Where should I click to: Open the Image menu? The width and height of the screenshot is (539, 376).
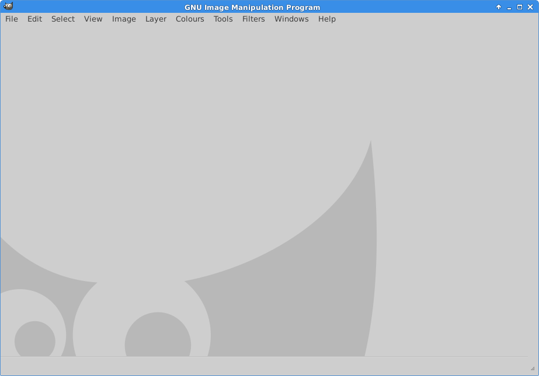[x=124, y=19]
